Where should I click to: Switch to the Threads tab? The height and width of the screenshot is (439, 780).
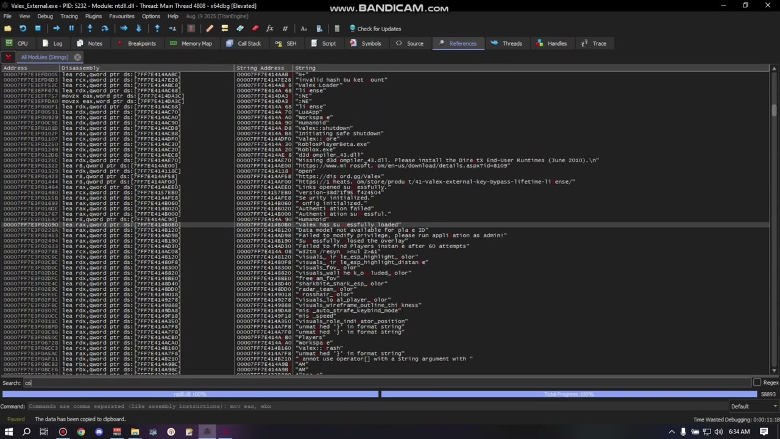[x=506, y=43]
